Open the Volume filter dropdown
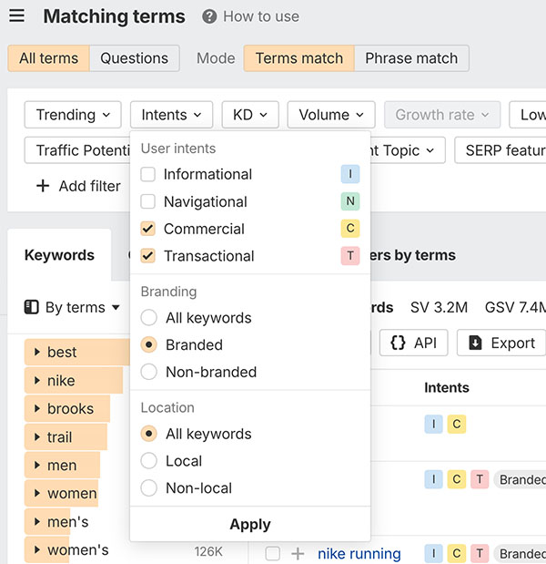546x564 pixels. pyautogui.click(x=331, y=115)
